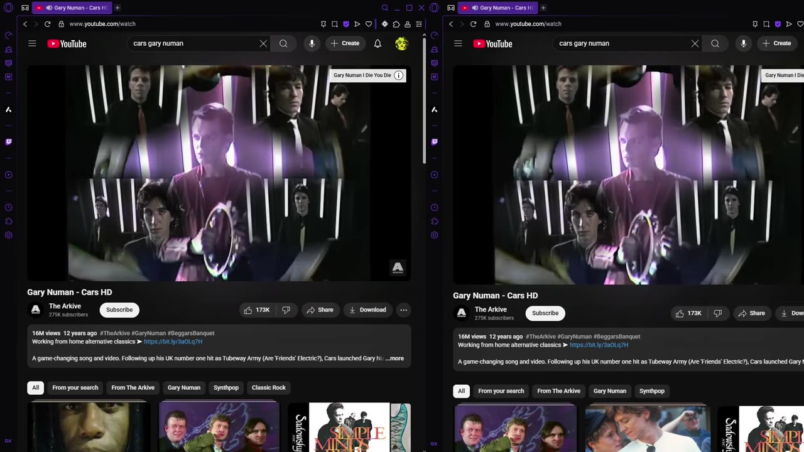Open Simple Minds thumbnail in left window

tap(349, 427)
